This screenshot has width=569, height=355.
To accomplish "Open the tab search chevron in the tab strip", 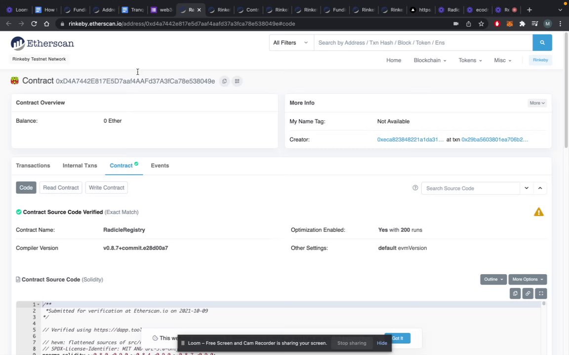I will [x=560, y=10].
